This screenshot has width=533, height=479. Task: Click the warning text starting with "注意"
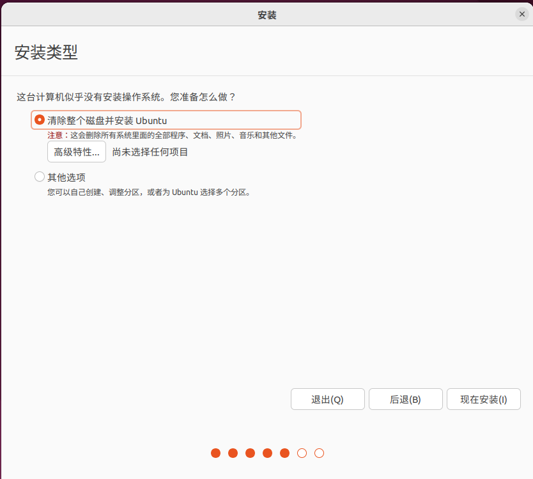(173, 136)
